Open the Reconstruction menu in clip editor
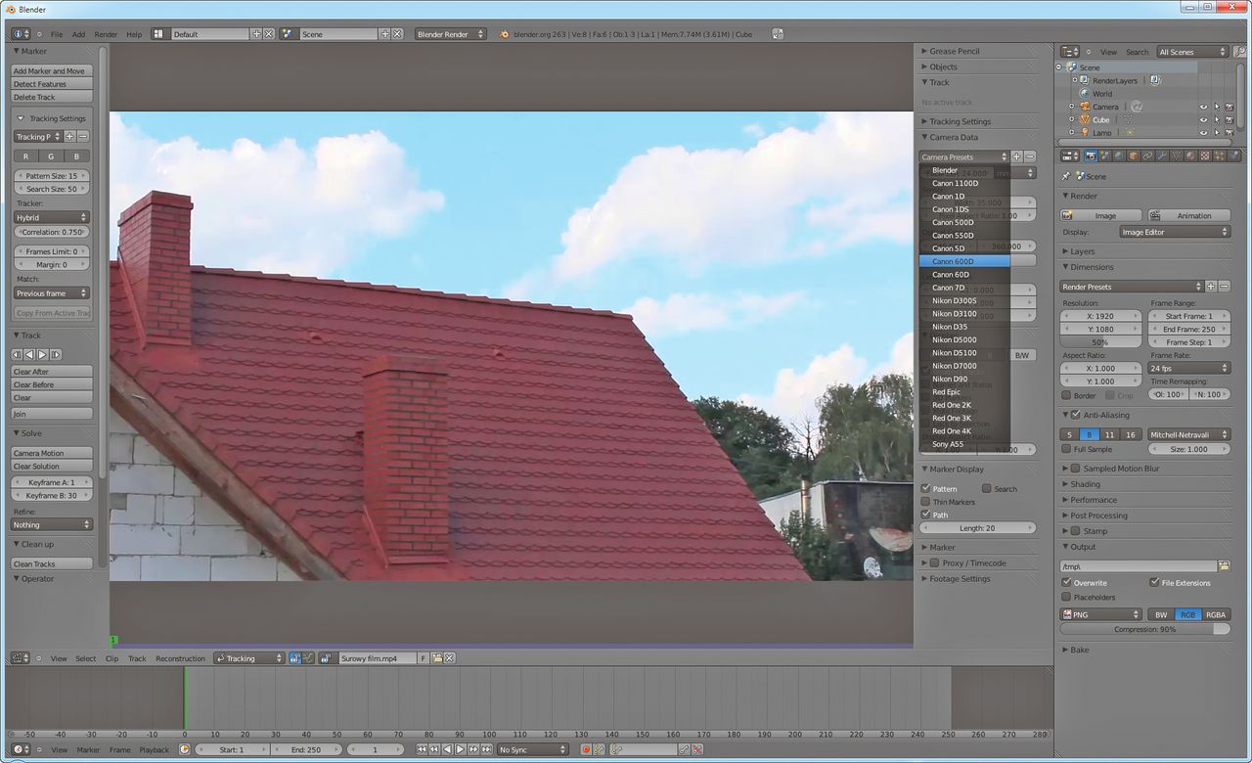The image size is (1252, 763). point(180,658)
